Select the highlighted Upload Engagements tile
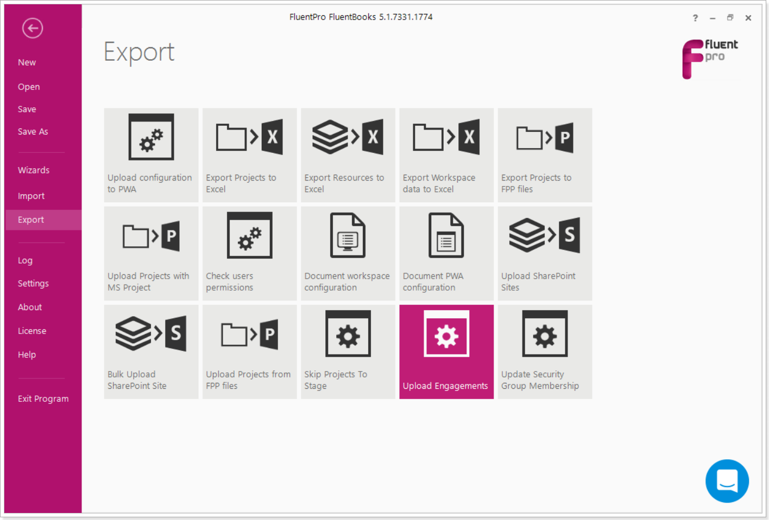769x520 pixels. (446, 352)
